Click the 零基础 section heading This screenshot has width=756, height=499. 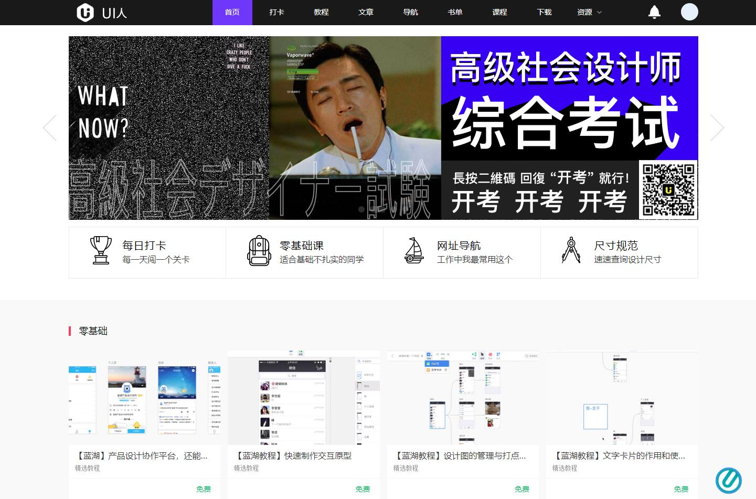[x=93, y=331]
